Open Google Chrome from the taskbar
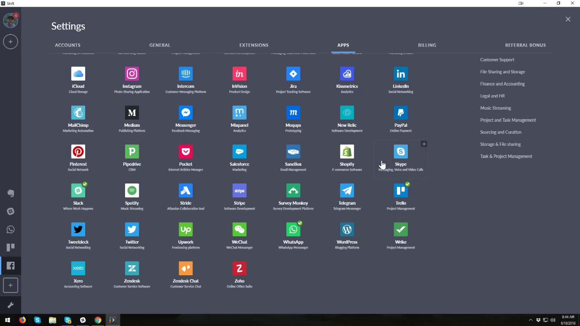The width and height of the screenshot is (580, 326). pos(98,320)
